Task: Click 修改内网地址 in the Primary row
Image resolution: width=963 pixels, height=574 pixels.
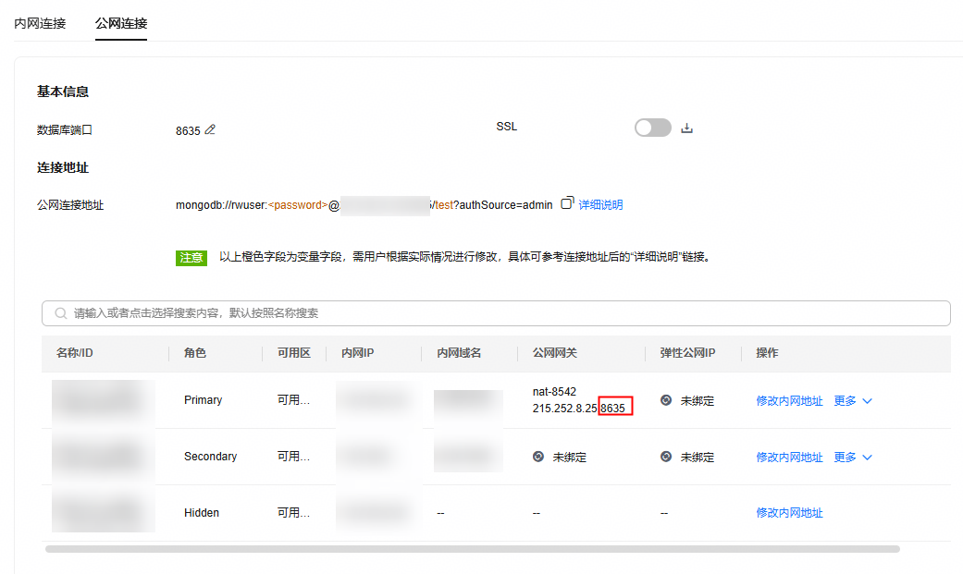Action: tap(789, 401)
